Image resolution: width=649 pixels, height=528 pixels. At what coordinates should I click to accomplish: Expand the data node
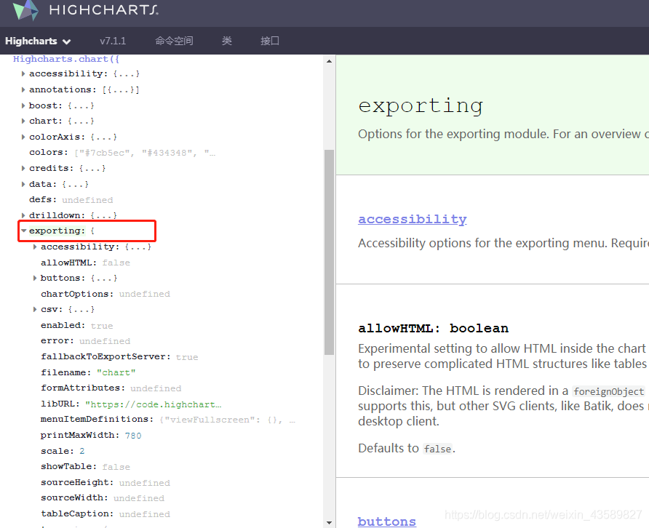(x=23, y=184)
